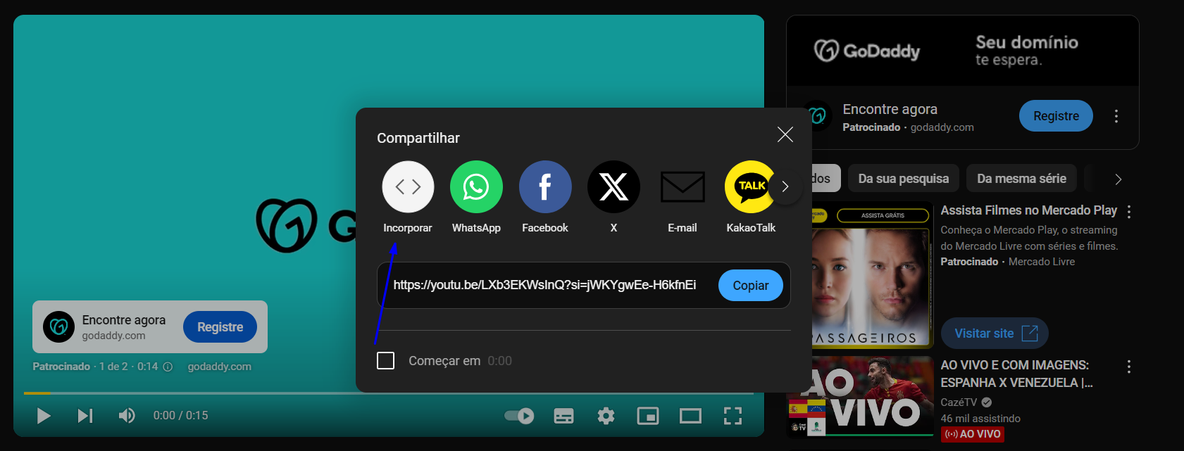The image size is (1184, 451).
Task: Toggle the autoplay switch
Action: pos(519,416)
